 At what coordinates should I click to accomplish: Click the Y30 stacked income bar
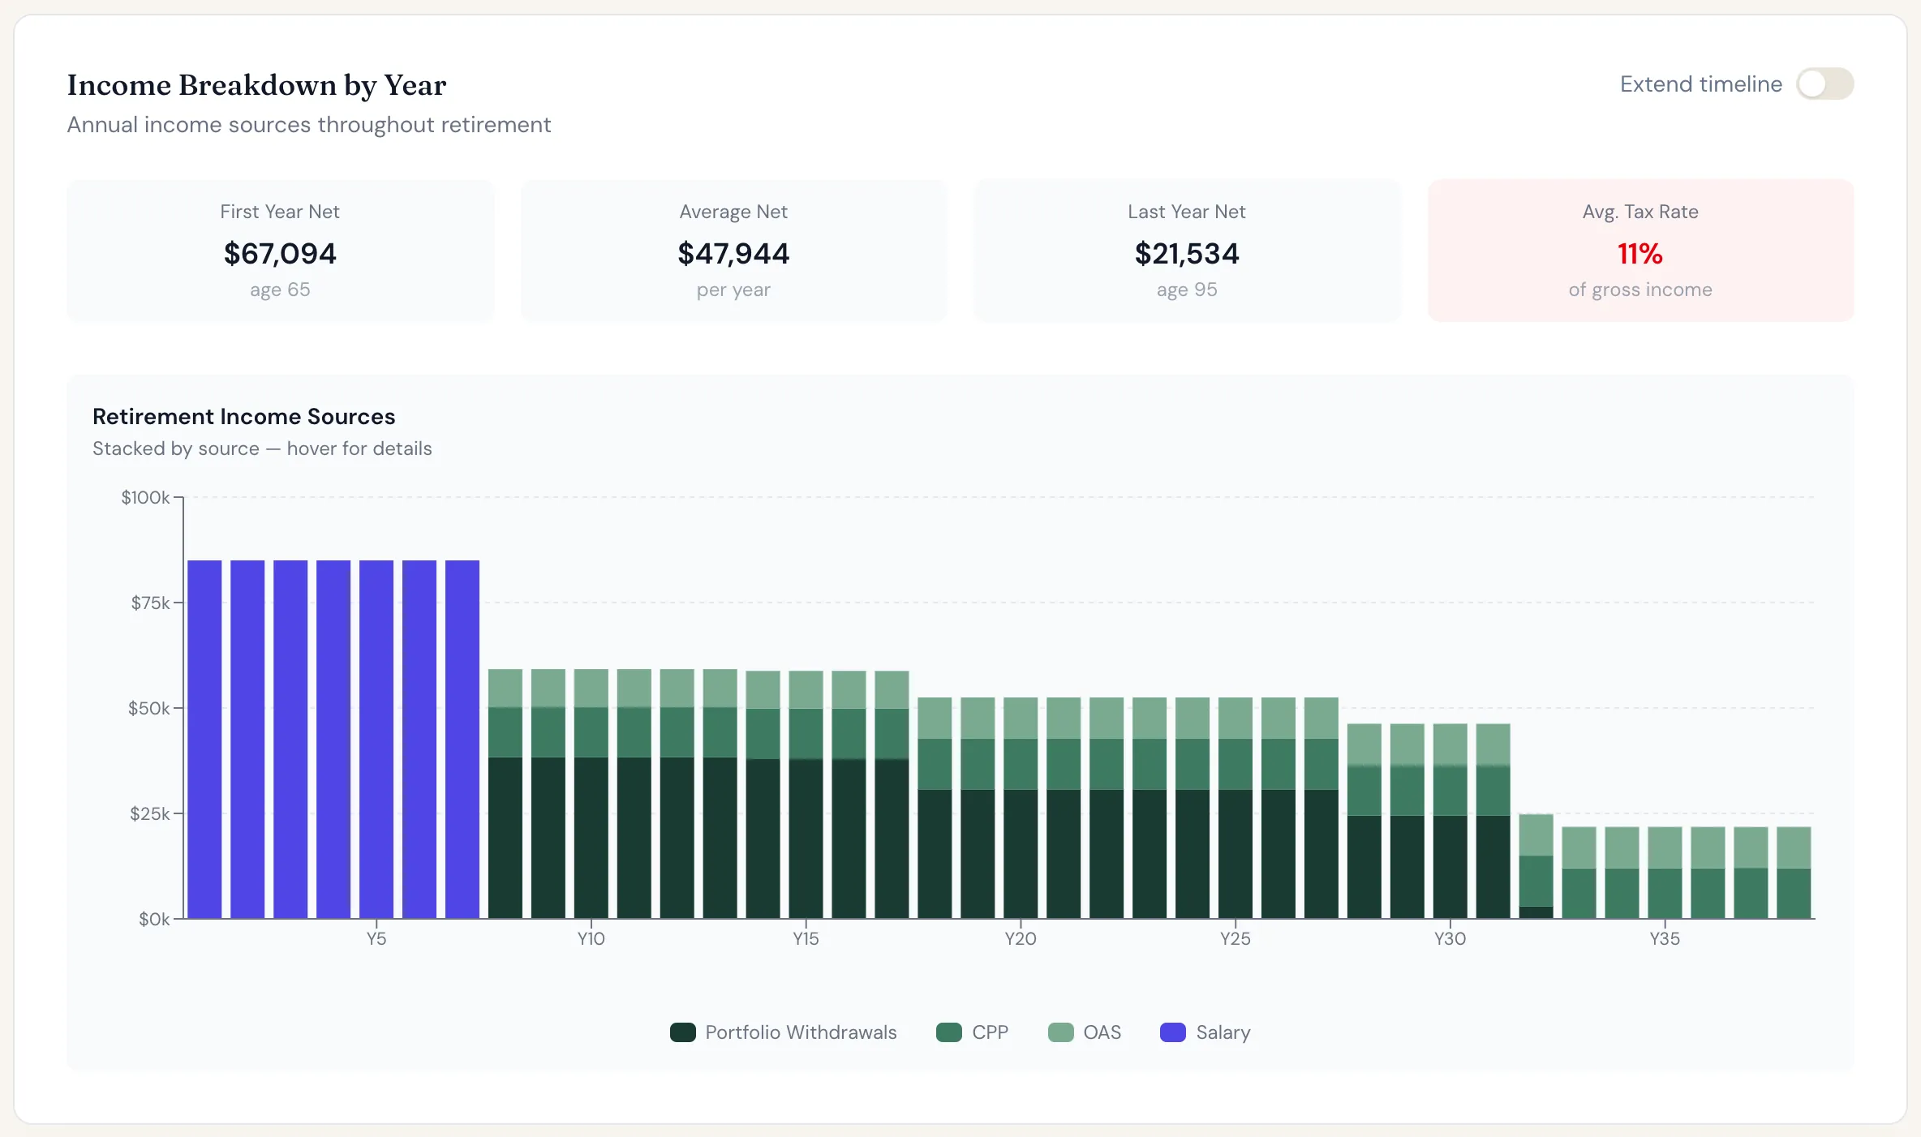click(x=1450, y=821)
